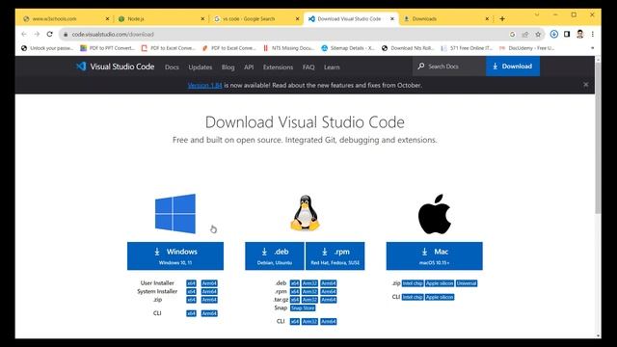Open the DocUdemy bookmark

click(x=527, y=48)
